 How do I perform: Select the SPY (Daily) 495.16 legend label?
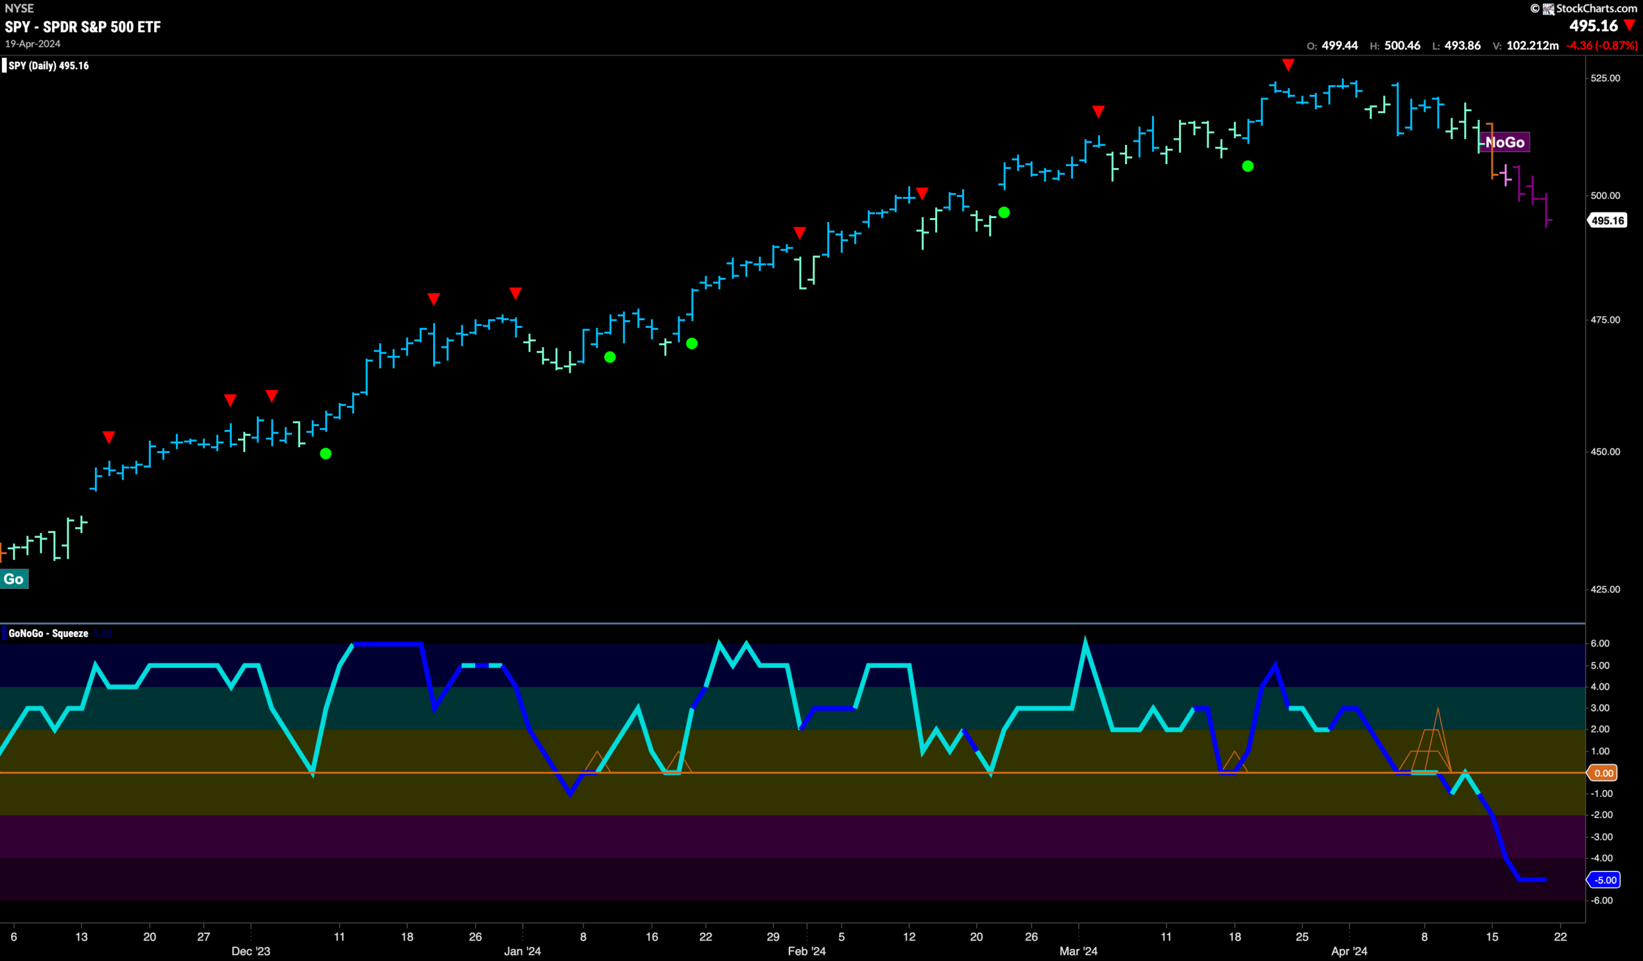(x=48, y=66)
